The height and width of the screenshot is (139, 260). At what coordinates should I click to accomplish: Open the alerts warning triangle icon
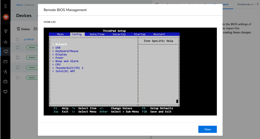click(x=6, y=42)
